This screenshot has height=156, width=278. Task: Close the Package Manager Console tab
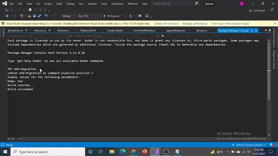click(x=256, y=31)
